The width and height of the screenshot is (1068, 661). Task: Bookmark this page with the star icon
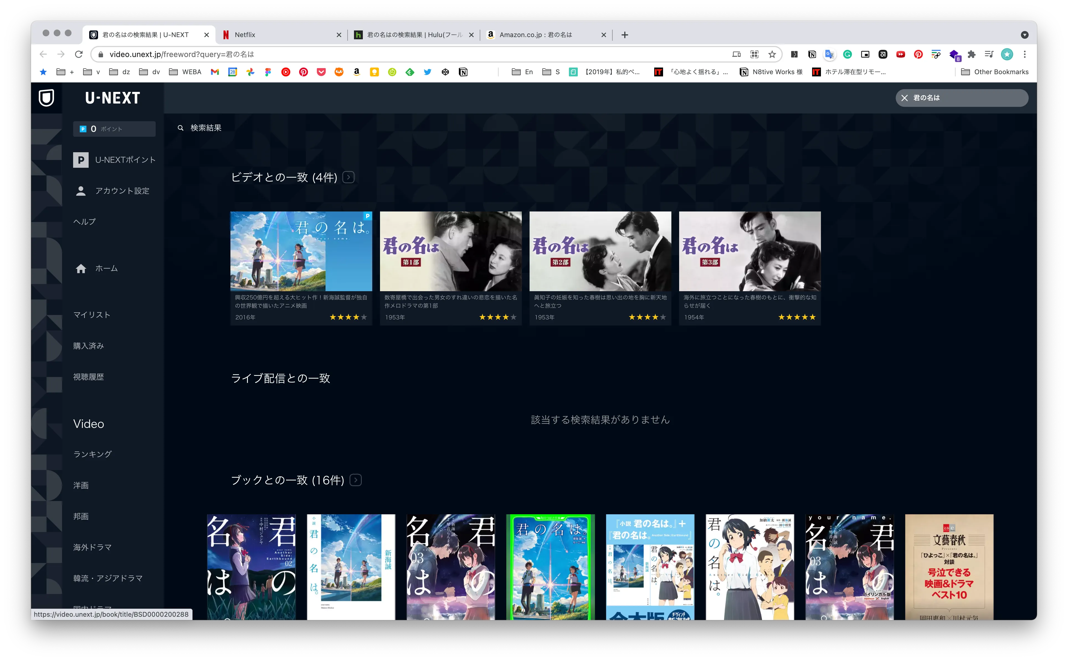tap(772, 54)
